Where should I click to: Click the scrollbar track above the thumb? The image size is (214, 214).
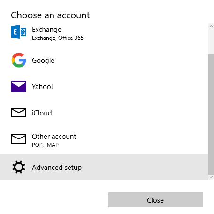211,42
